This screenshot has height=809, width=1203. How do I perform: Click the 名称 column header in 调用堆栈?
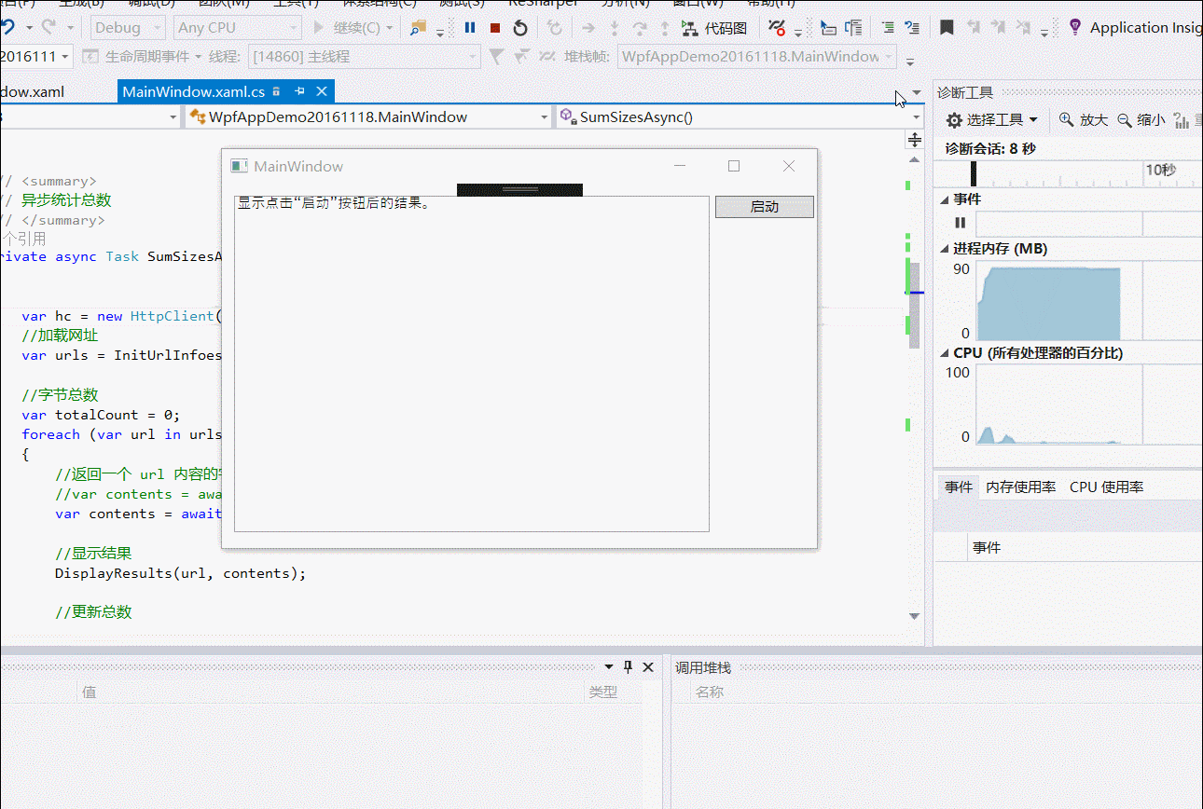pos(709,692)
